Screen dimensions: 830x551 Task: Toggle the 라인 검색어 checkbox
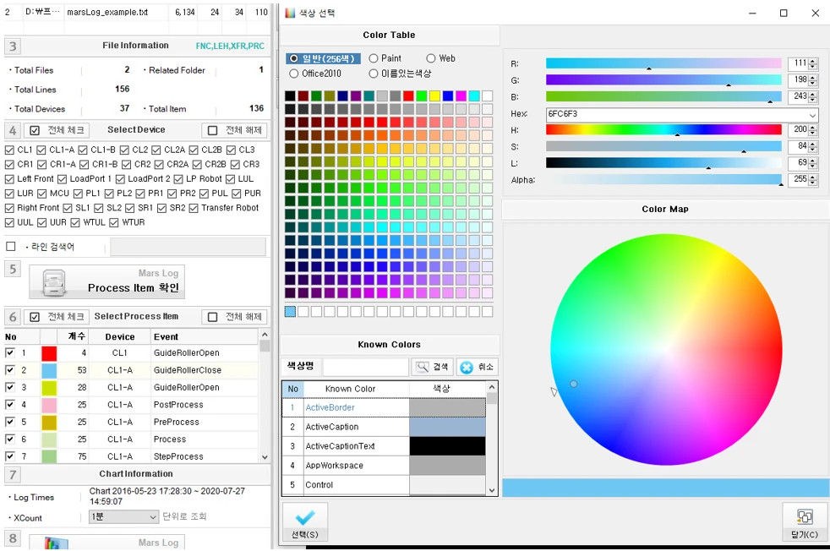point(11,247)
